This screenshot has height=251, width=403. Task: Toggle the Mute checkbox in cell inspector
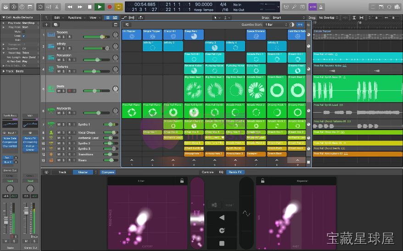(x=24, y=32)
